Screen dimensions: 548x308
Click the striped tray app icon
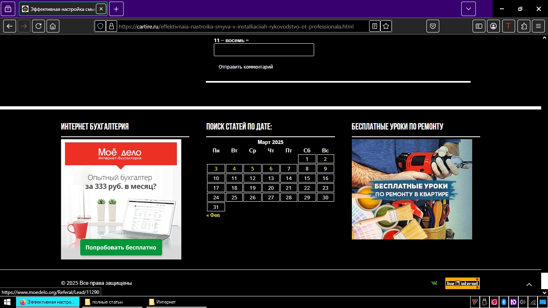tap(475, 302)
